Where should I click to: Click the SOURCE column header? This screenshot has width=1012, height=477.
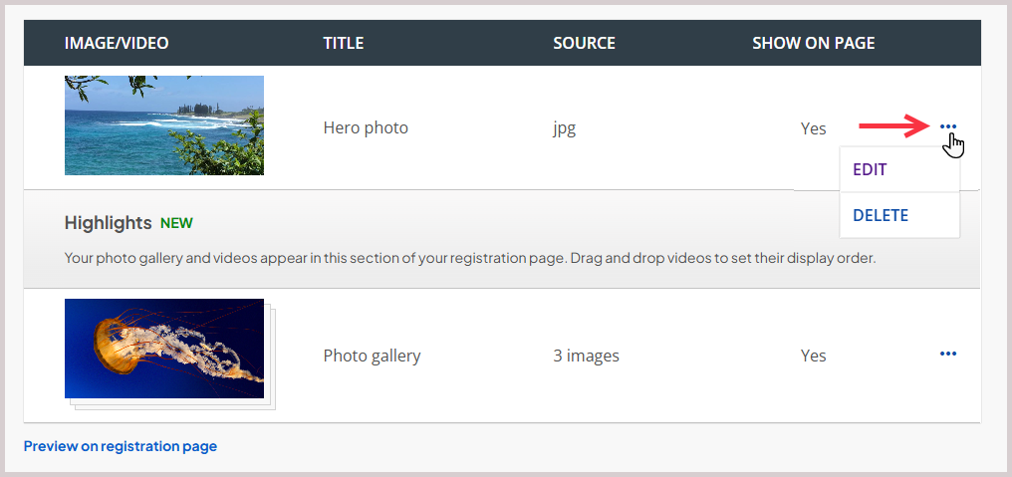pos(584,43)
